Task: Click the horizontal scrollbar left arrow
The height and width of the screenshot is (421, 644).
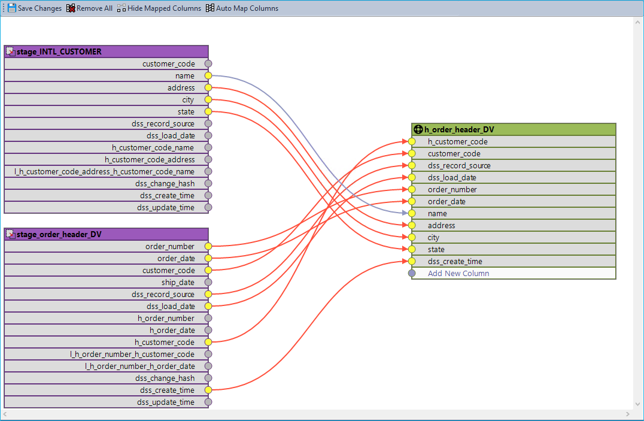Action: [5, 414]
